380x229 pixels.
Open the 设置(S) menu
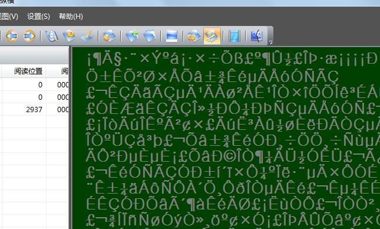tap(38, 17)
